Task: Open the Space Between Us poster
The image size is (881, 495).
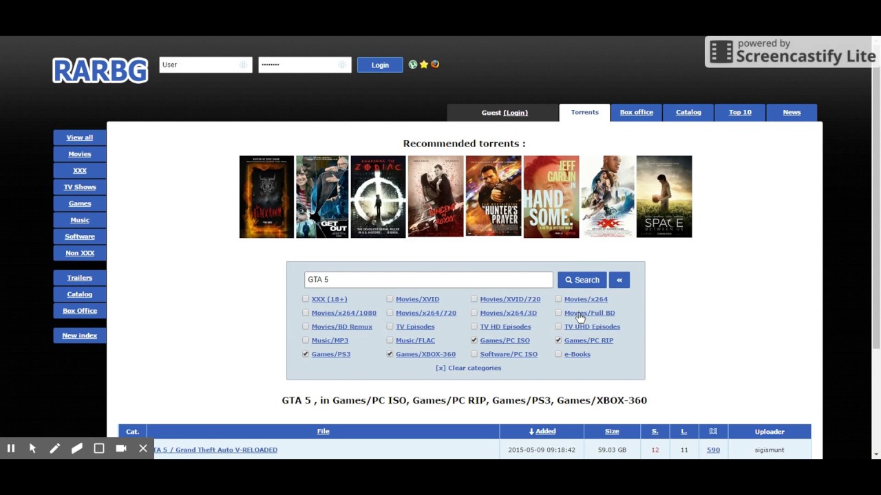Action: tap(664, 197)
